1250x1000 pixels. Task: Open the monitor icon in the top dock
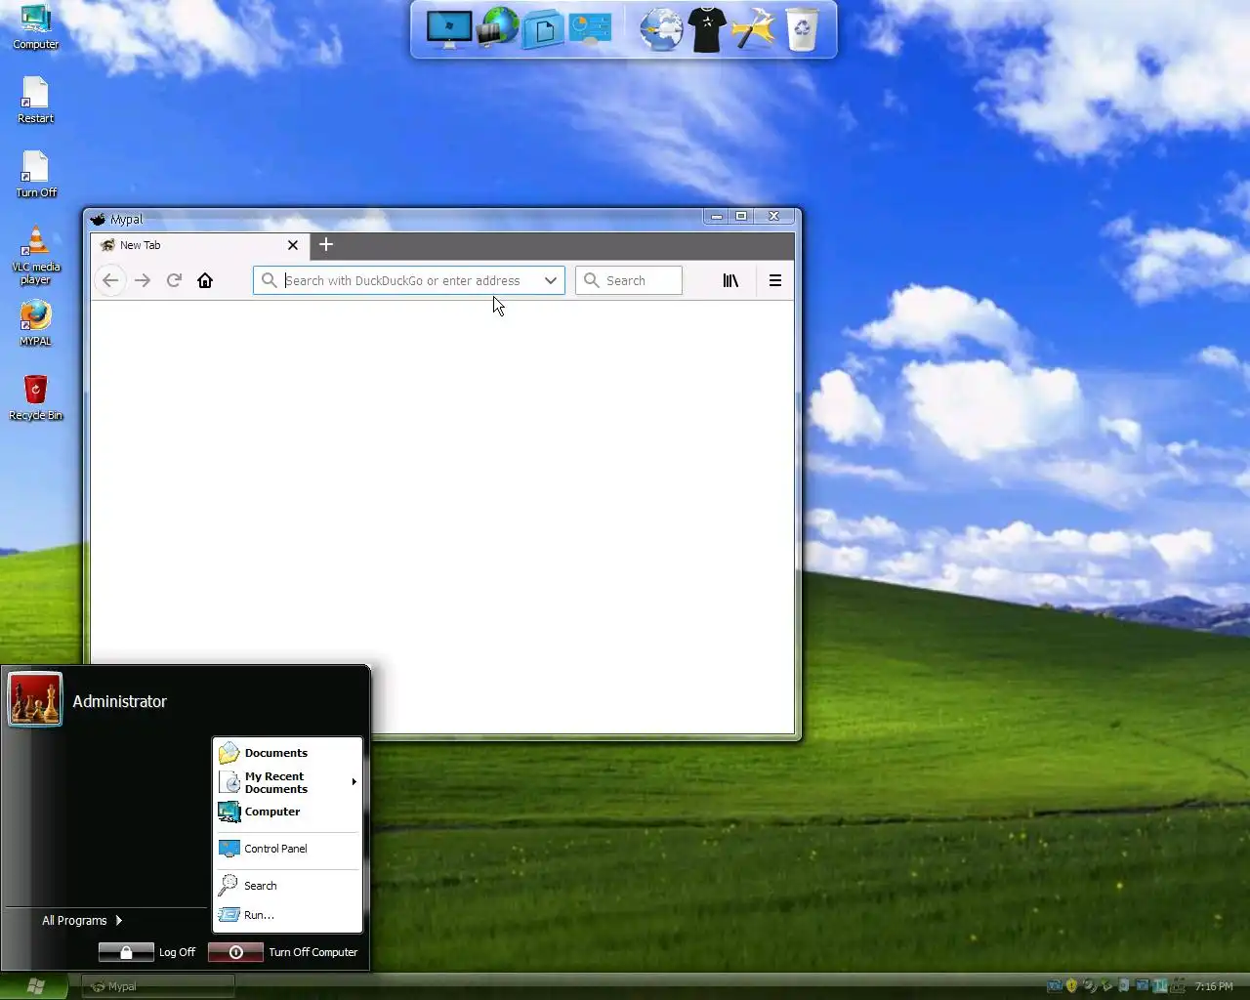pyautogui.click(x=448, y=29)
